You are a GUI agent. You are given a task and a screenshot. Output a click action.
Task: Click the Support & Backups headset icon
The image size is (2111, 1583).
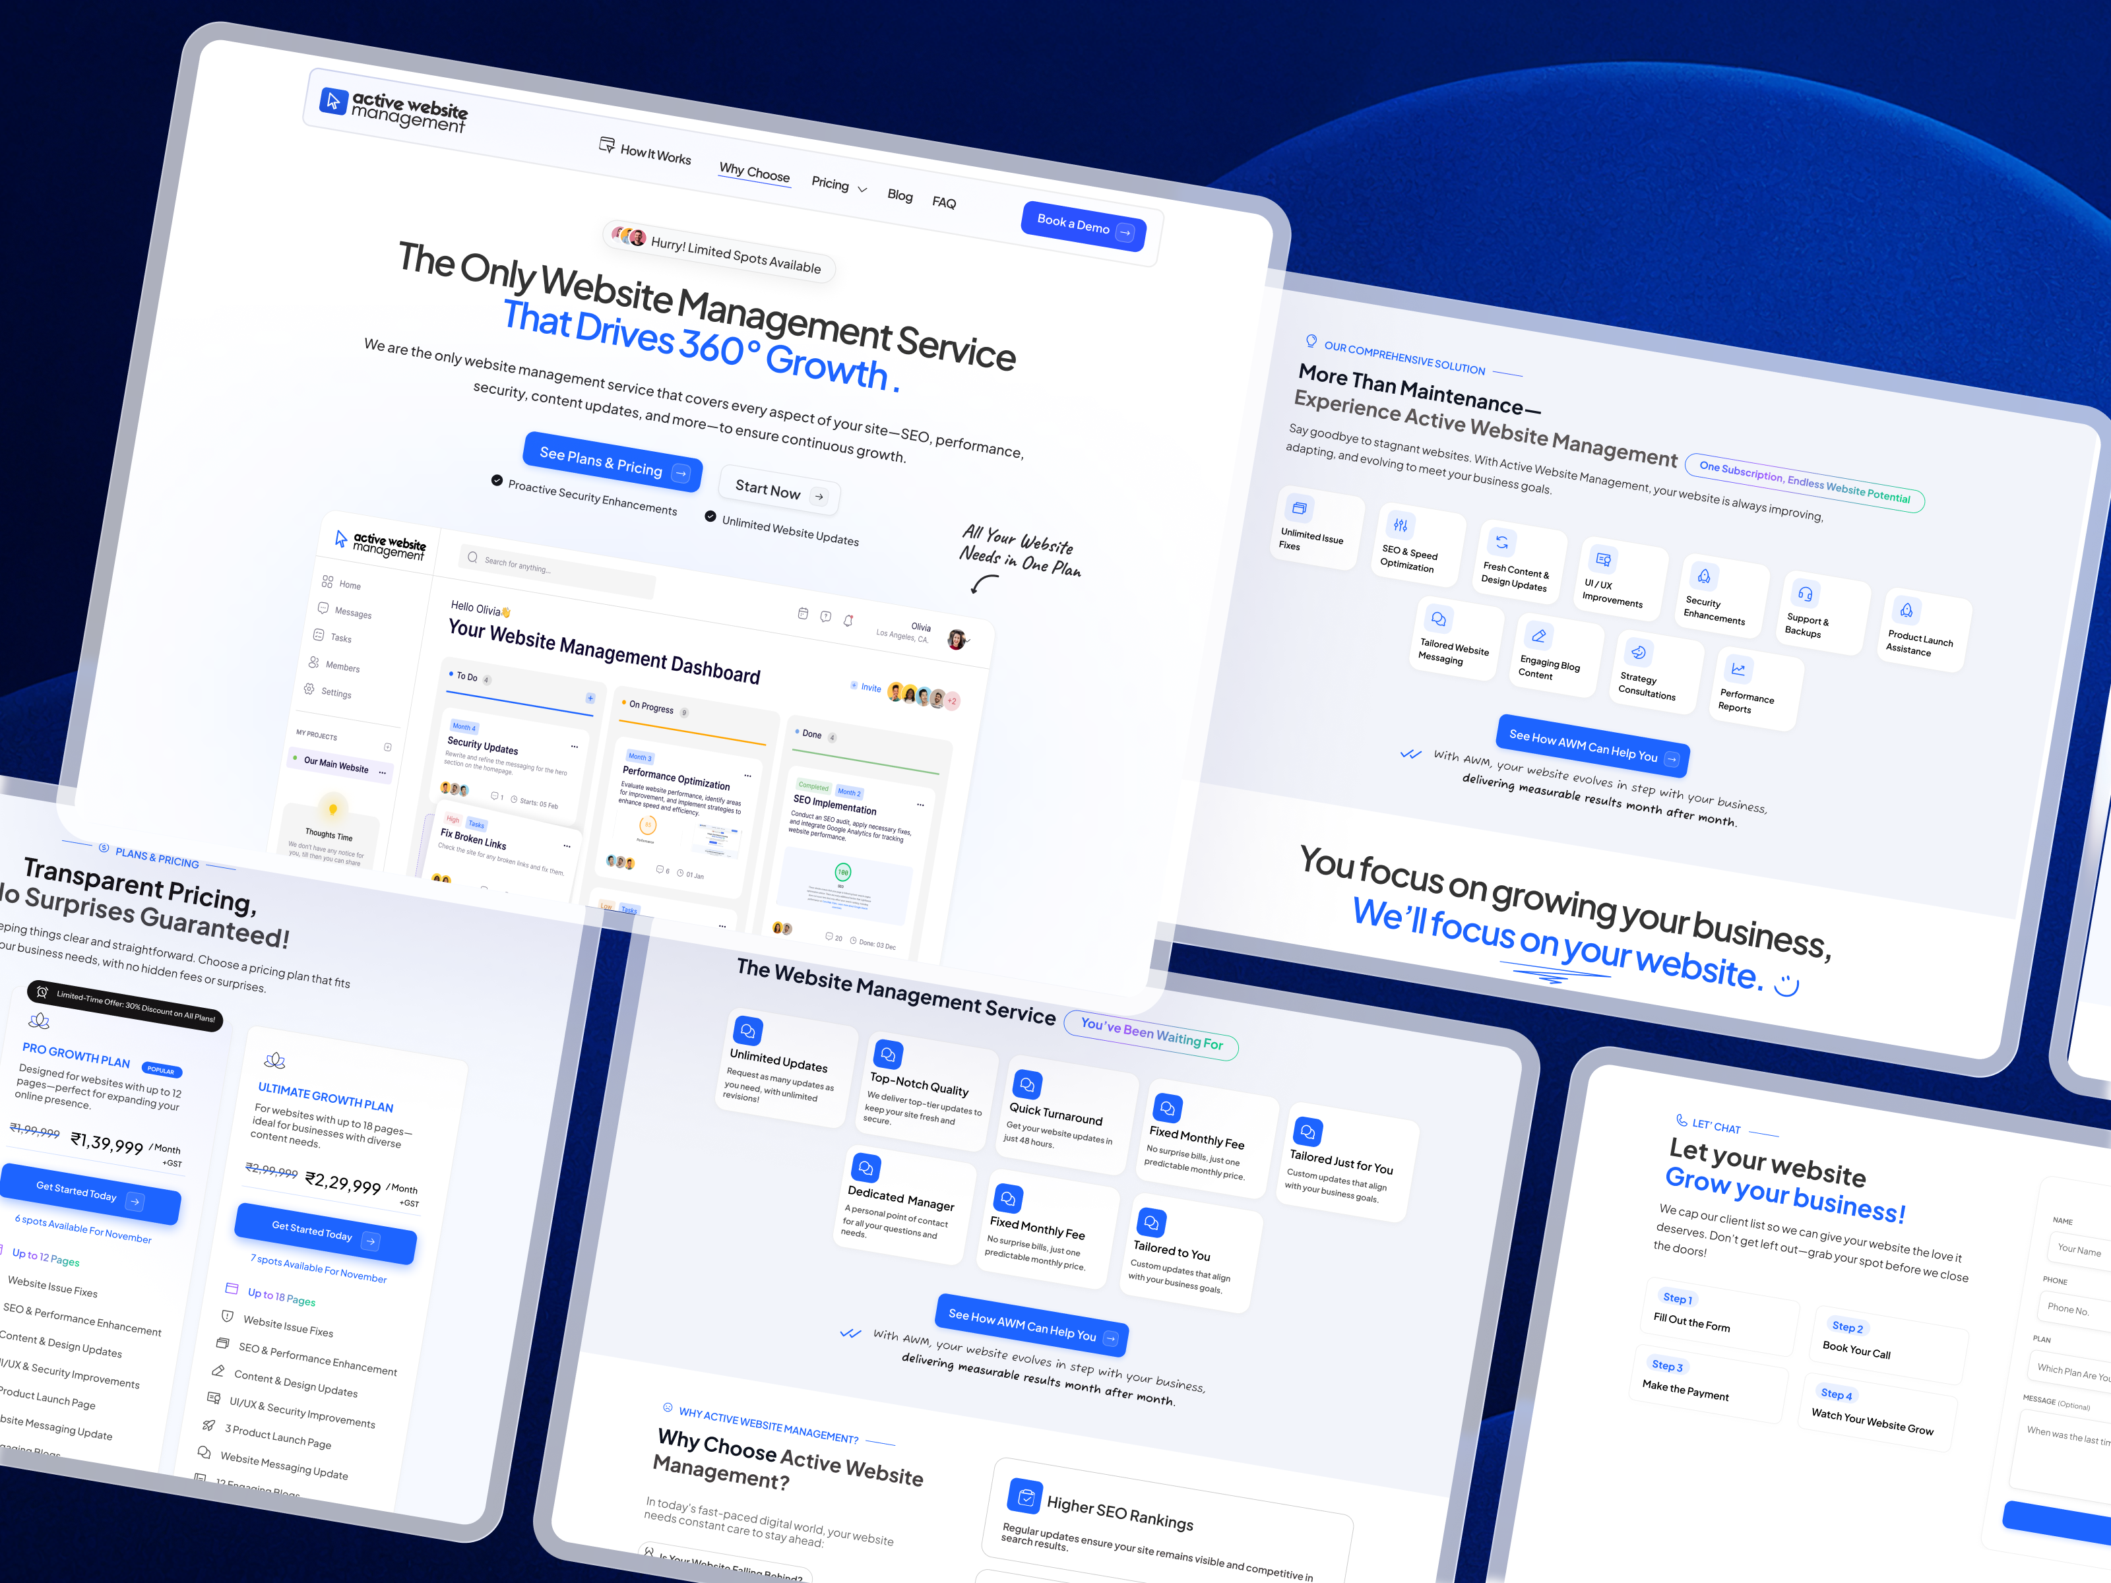pos(1805,594)
